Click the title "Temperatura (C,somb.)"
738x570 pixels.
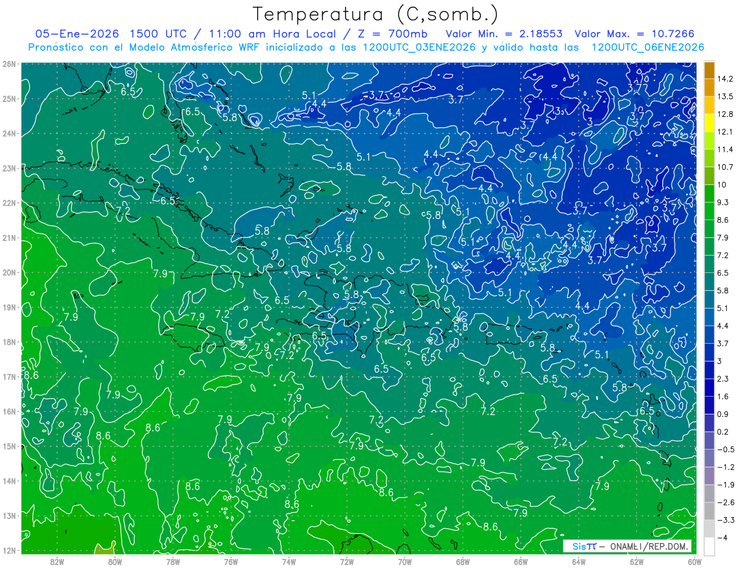click(x=376, y=15)
